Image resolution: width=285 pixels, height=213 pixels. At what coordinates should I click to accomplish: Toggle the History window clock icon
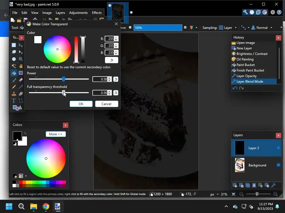pyautogui.click(x=252, y=12)
